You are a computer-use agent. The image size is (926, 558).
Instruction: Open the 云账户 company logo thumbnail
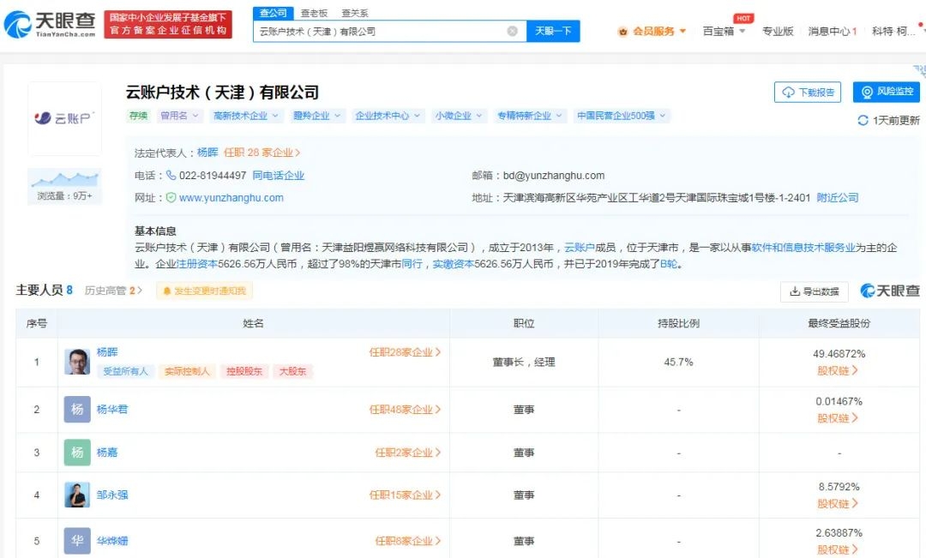pos(64,118)
